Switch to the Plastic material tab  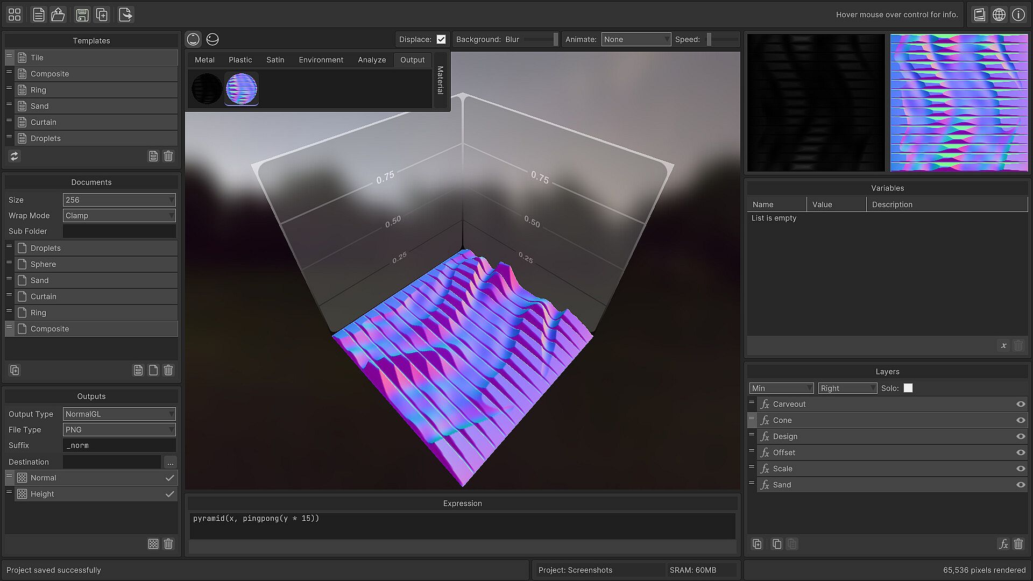tap(240, 60)
